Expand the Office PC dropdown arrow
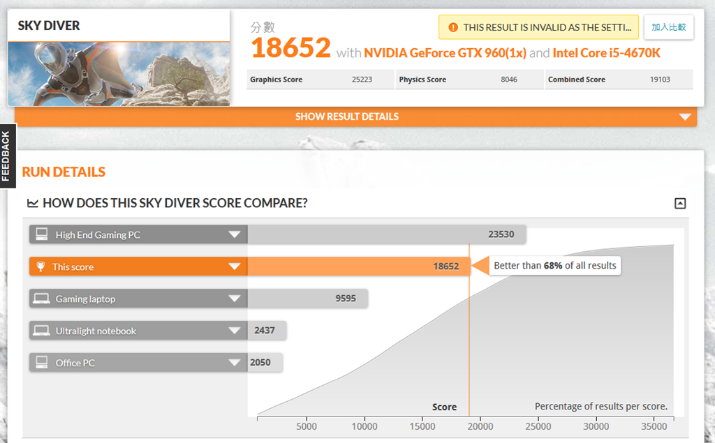 (235, 362)
